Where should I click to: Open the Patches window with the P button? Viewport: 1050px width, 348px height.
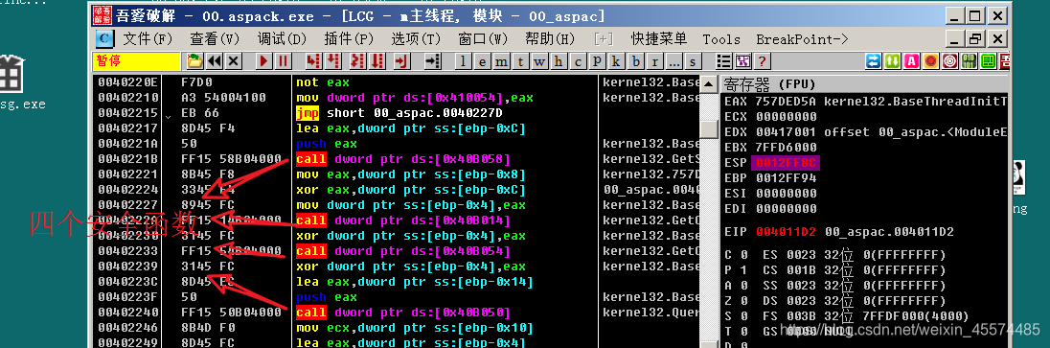pyautogui.click(x=597, y=61)
